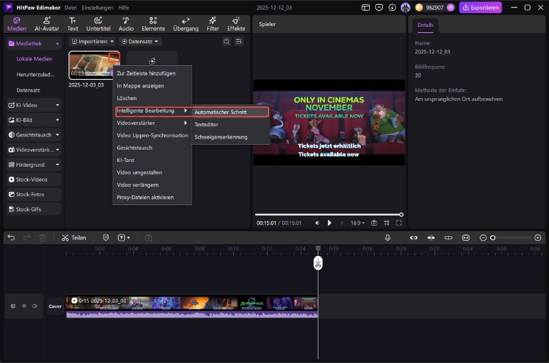
Task: Select Video Lippen-Synchronisation menu entry
Action: pos(152,135)
